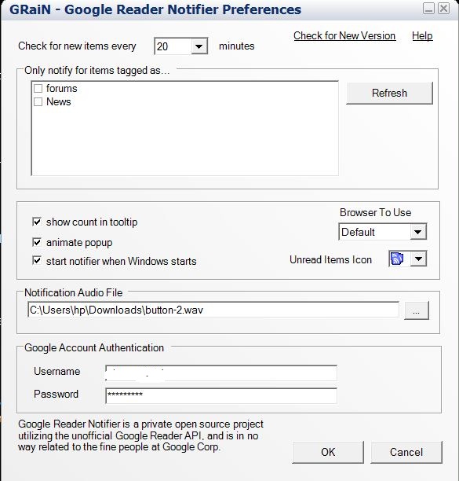Screen dimensions: 459x481
Task: Open the Unread Items Icon dropdown arrow
Action: tap(418, 259)
